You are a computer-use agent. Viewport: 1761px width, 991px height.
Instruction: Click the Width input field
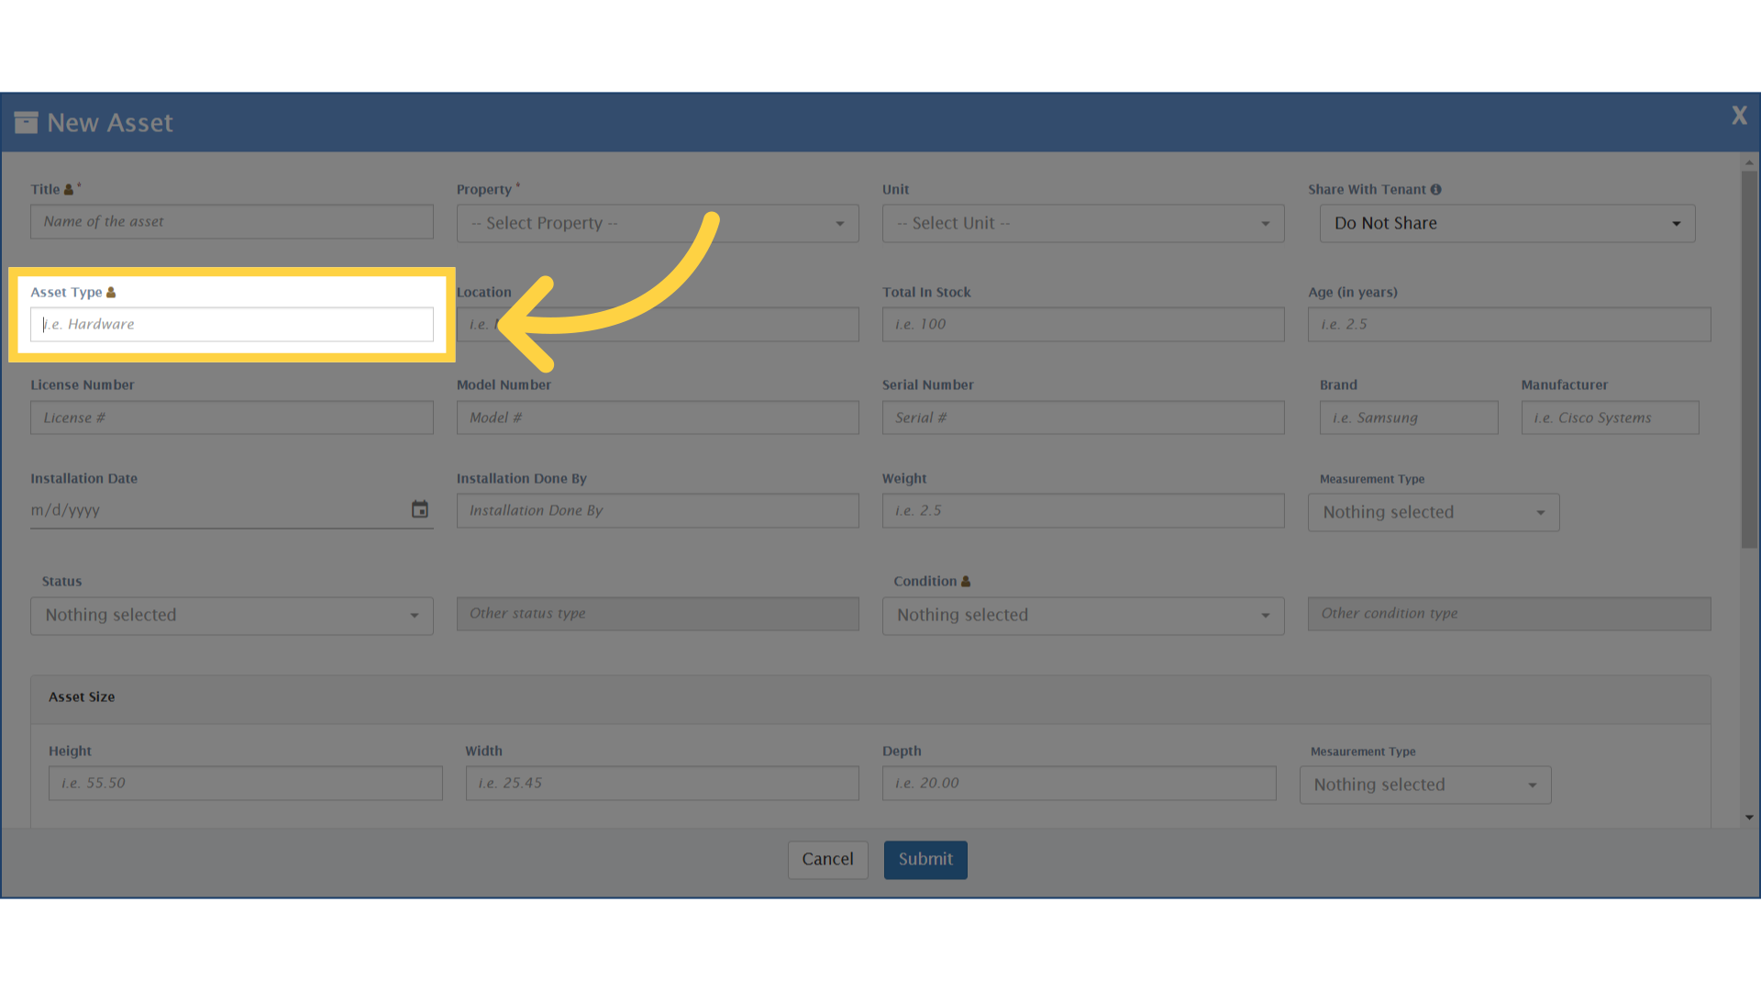click(662, 784)
